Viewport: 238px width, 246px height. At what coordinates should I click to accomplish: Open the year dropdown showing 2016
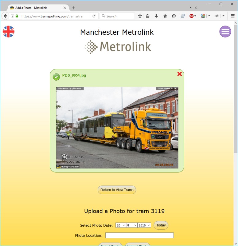click(144, 225)
